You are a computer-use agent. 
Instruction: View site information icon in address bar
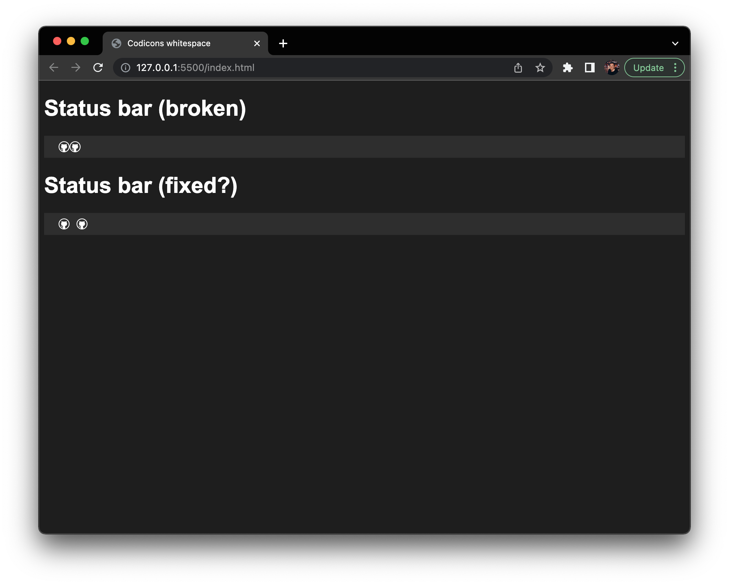(126, 68)
